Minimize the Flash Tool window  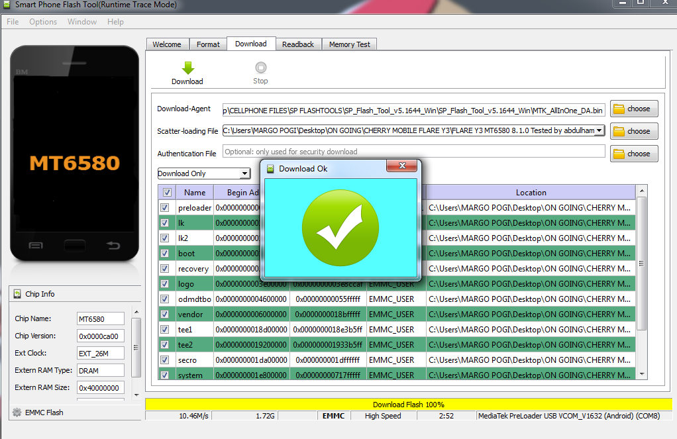pos(622,3)
